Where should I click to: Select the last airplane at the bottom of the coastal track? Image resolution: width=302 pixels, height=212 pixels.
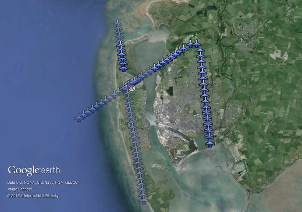pos(144,199)
